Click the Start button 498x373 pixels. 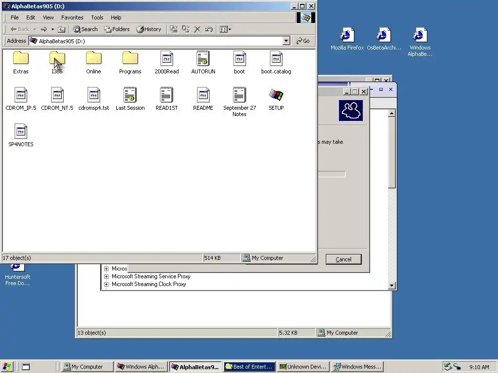coord(6,367)
